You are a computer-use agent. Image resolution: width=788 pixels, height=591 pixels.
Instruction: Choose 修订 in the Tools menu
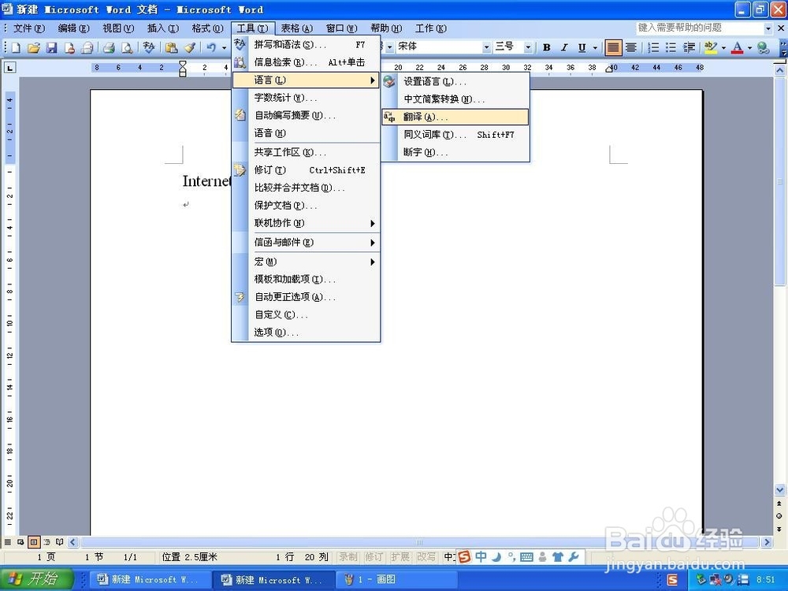point(306,170)
